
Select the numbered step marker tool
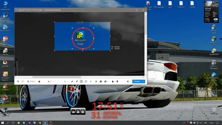coord(101,82)
